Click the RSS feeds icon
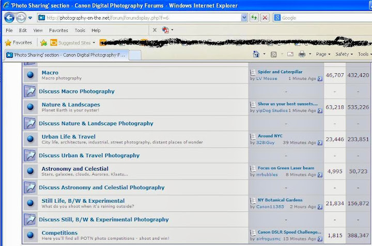The width and height of the screenshot is (372, 246). tap(273, 55)
